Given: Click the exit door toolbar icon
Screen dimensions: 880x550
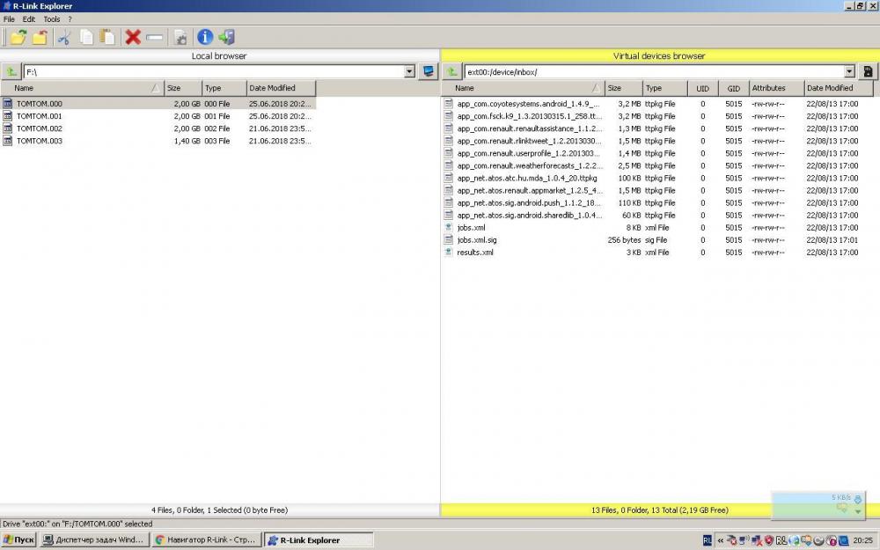Looking at the screenshot, I should point(227,37).
